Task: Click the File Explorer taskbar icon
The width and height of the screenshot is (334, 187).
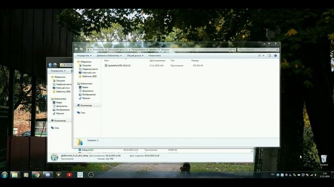Action: (x=15, y=175)
